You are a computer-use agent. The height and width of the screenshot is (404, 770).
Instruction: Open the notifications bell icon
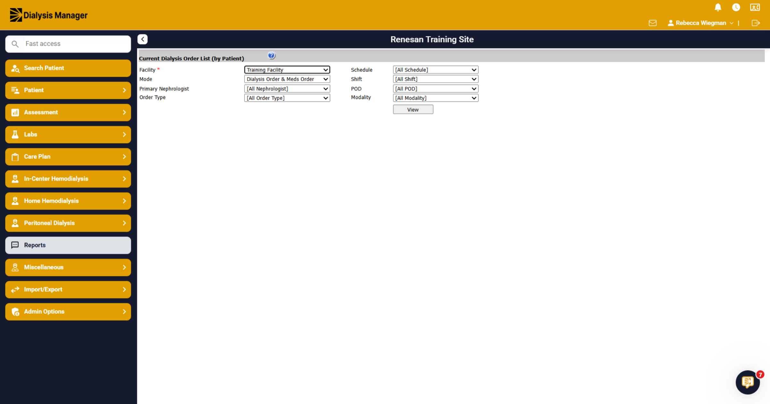[718, 7]
